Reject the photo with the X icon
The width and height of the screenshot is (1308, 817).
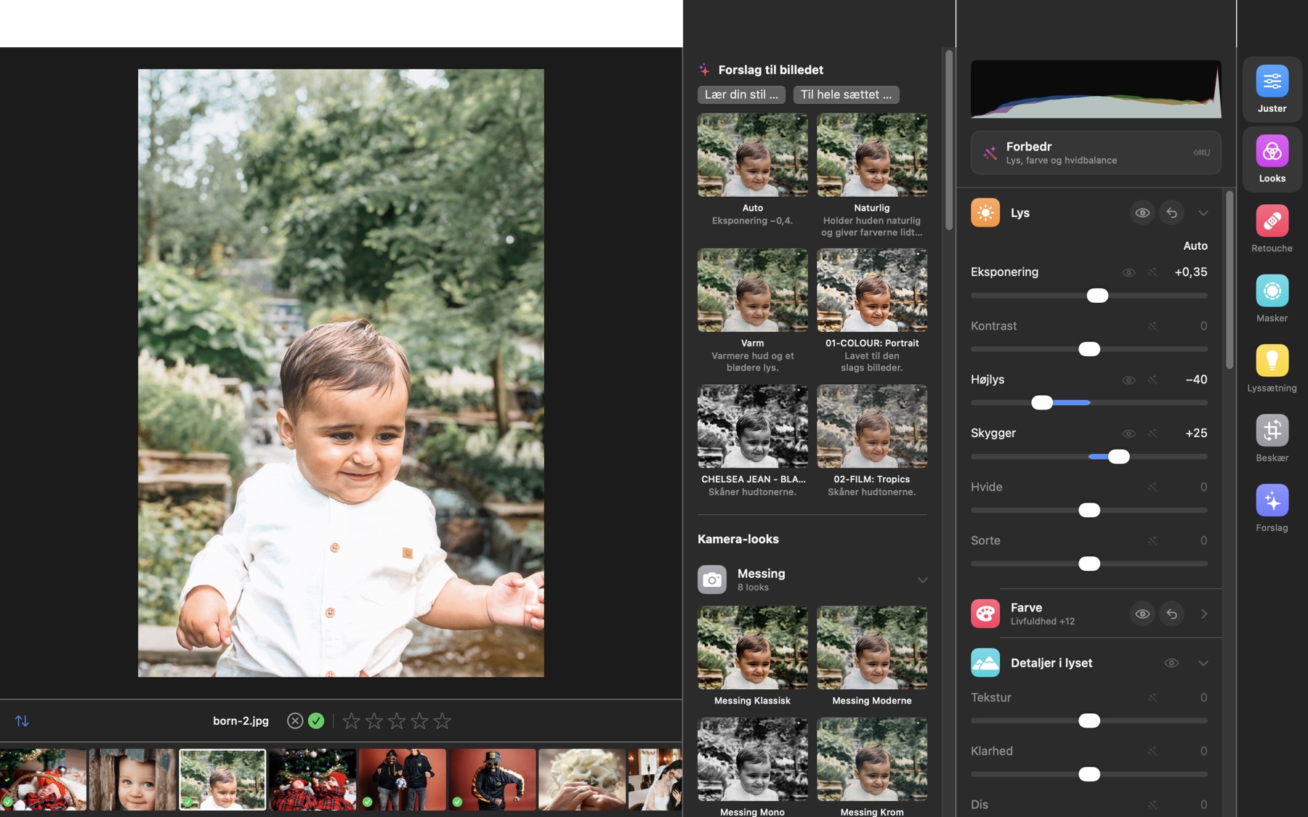295,720
